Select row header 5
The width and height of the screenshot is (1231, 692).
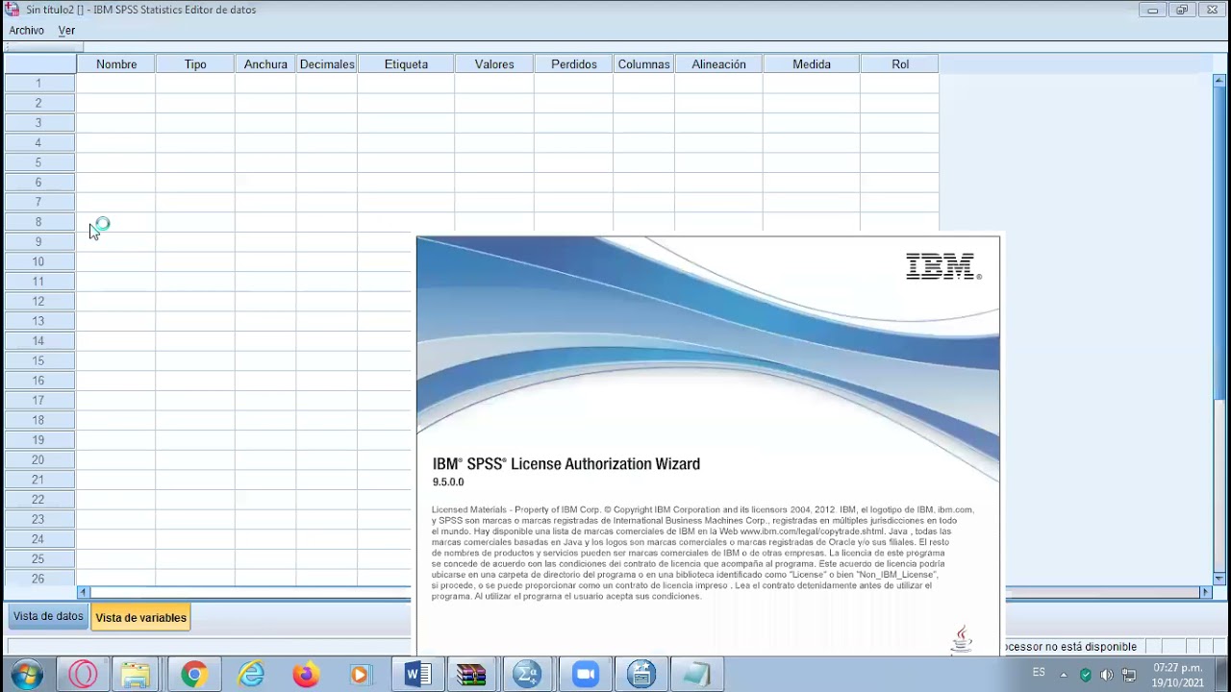coord(39,162)
